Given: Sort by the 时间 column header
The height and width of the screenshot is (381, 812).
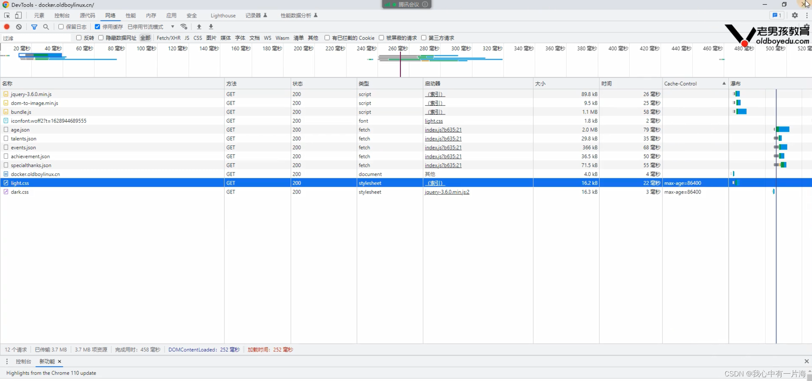Looking at the screenshot, I should pyautogui.click(x=630, y=84).
